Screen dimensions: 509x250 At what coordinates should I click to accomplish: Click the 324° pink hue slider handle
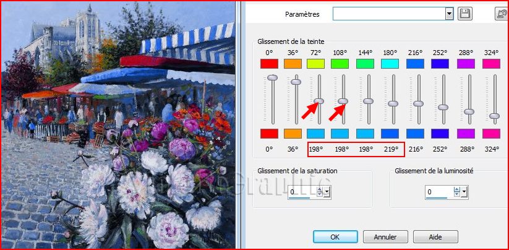tap(494, 115)
